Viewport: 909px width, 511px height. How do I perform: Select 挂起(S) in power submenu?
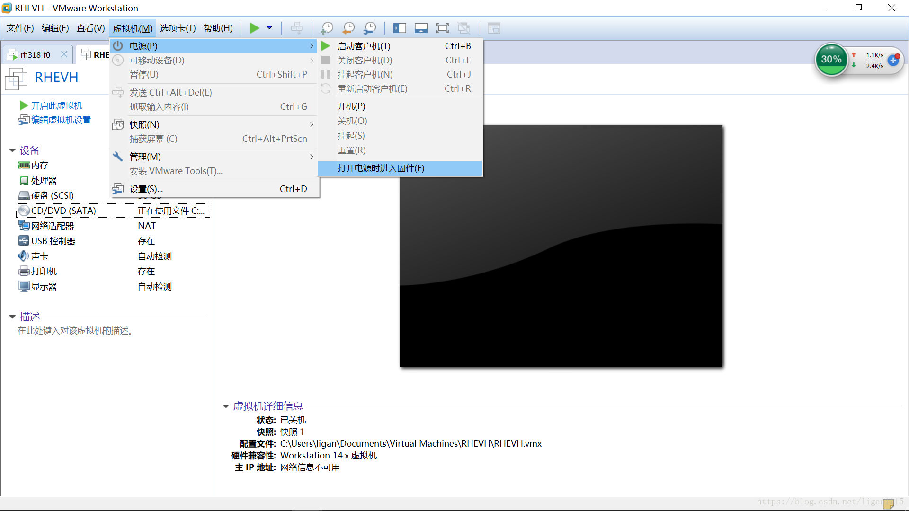(400, 136)
